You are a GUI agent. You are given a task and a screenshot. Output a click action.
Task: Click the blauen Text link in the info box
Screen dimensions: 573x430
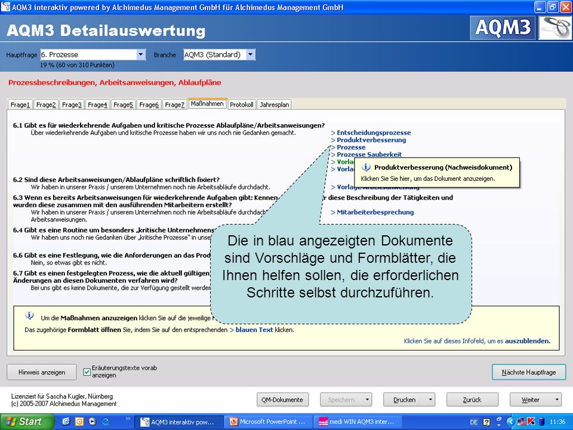[x=251, y=330]
